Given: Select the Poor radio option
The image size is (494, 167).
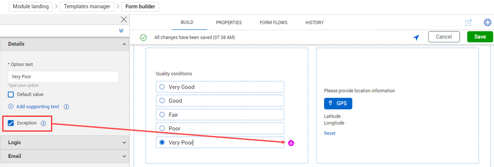Looking at the screenshot, I should [x=162, y=128].
